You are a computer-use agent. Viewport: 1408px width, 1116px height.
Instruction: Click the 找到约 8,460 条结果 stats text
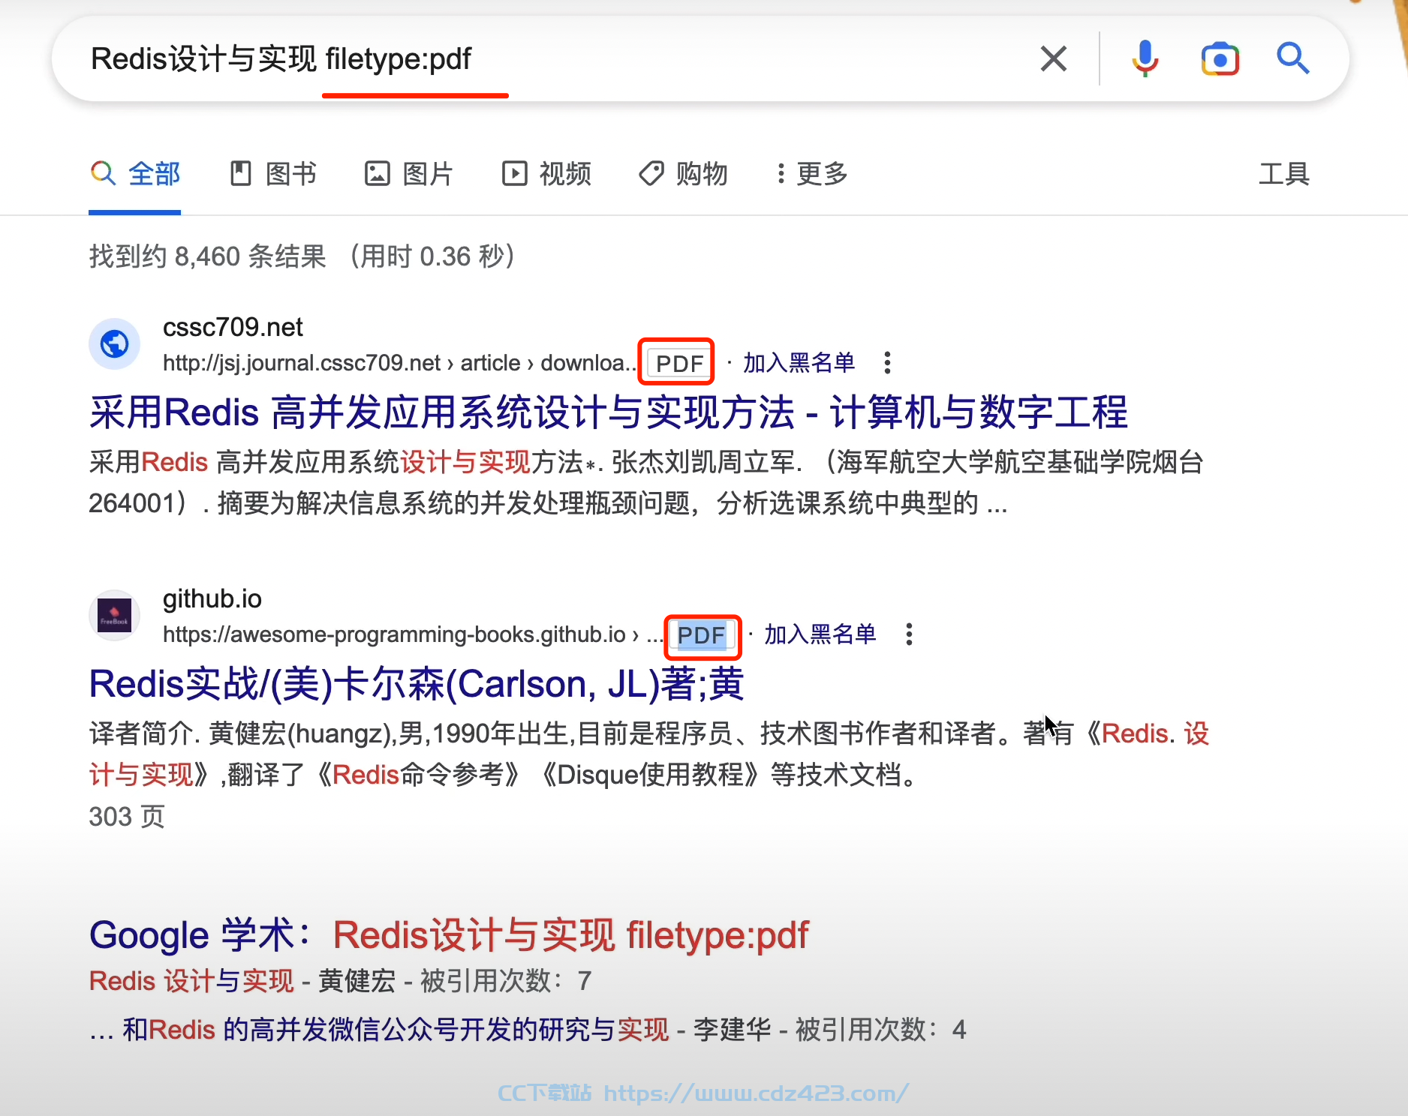pos(302,256)
